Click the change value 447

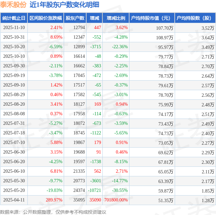[x=97, y=27]
